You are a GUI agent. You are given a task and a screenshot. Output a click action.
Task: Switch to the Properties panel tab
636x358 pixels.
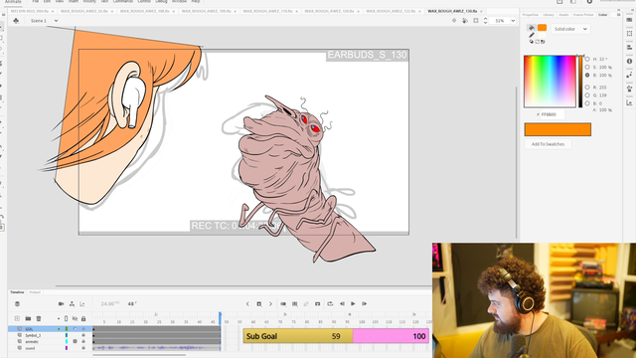pyautogui.click(x=530, y=15)
